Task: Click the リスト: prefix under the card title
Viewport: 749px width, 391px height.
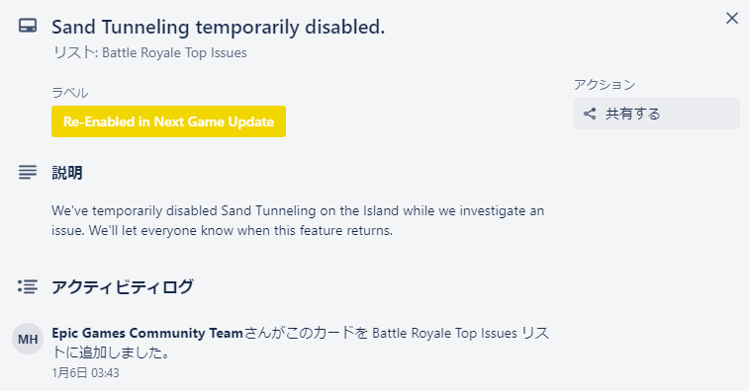Action: [75, 52]
